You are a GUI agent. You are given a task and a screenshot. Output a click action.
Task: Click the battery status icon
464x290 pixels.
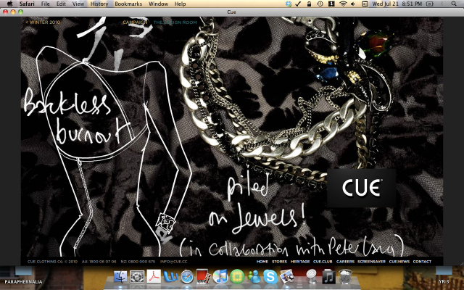pyautogui.click(x=430, y=4)
